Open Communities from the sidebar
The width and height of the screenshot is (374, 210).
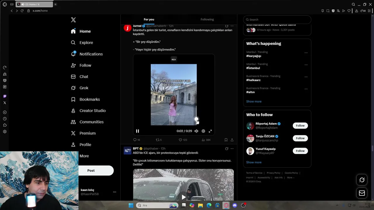click(x=87, y=122)
